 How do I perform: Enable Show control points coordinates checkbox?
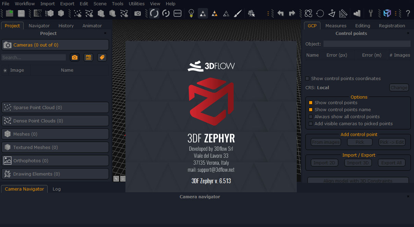click(x=307, y=79)
